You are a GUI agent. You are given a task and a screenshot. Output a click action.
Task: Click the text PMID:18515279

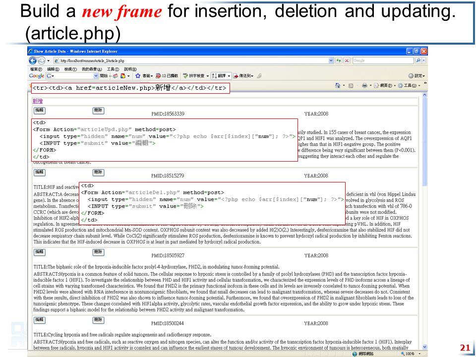168,176
